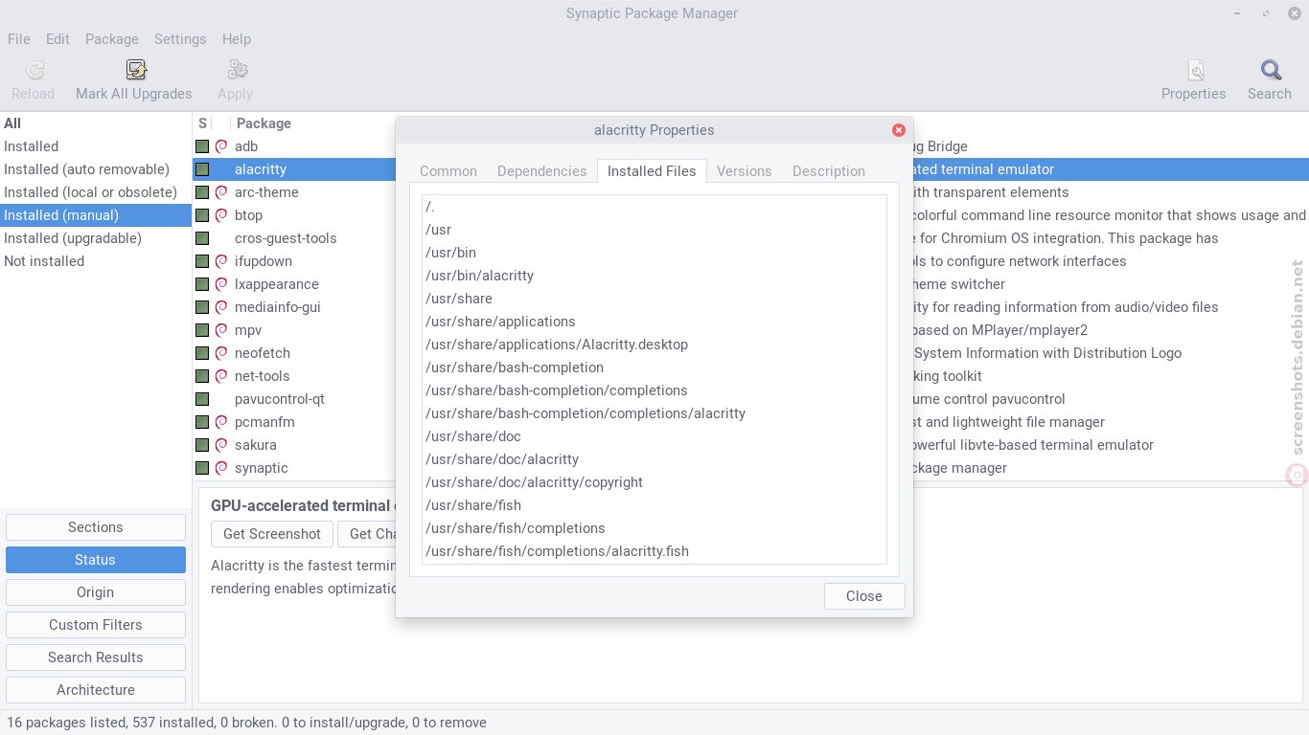Open the Settings menu
Image resolution: width=1309 pixels, height=735 pixels.
click(x=180, y=39)
